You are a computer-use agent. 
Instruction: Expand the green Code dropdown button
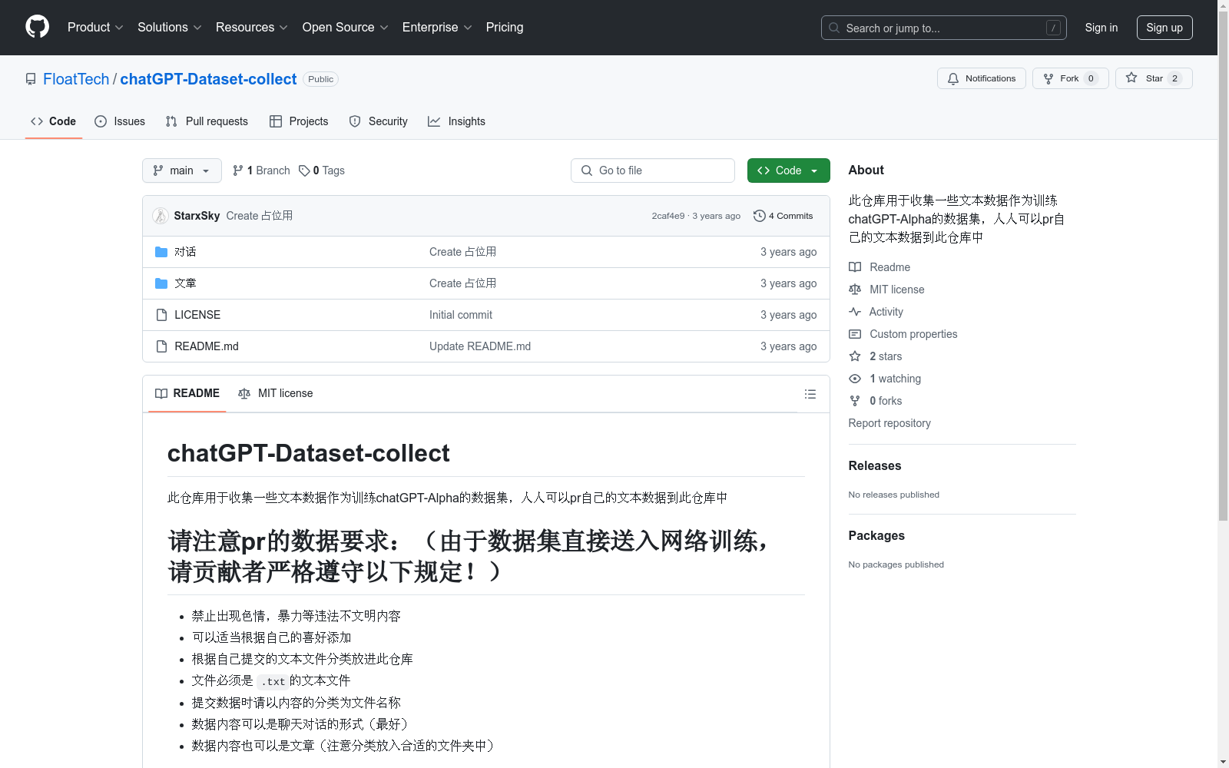[x=788, y=170]
